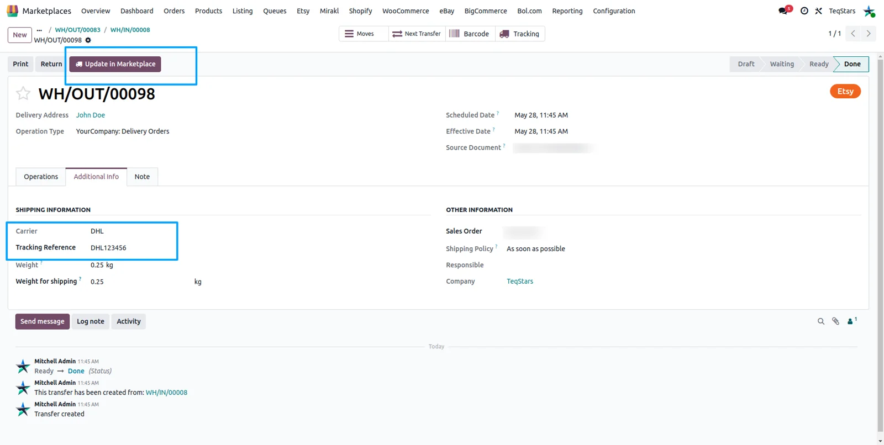Open the Moves smart button
Screen dimensions: 884x445
[364, 34]
